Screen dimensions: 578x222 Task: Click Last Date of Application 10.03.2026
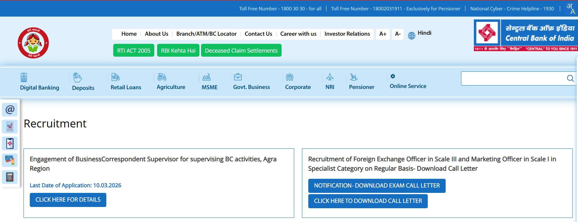76,185
